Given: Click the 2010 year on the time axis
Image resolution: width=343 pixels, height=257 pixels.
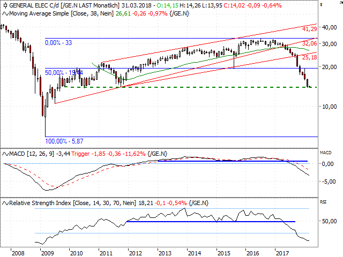Looking at the screenshot, I should point(77,253).
